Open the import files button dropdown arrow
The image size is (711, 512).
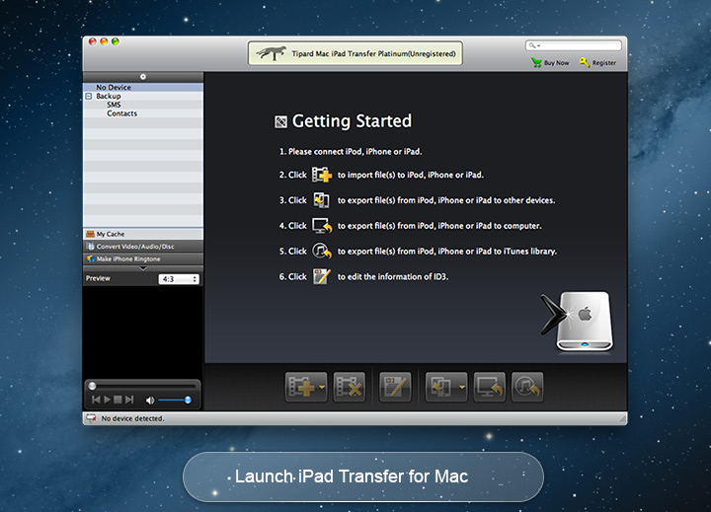click(x=322, y=387)
